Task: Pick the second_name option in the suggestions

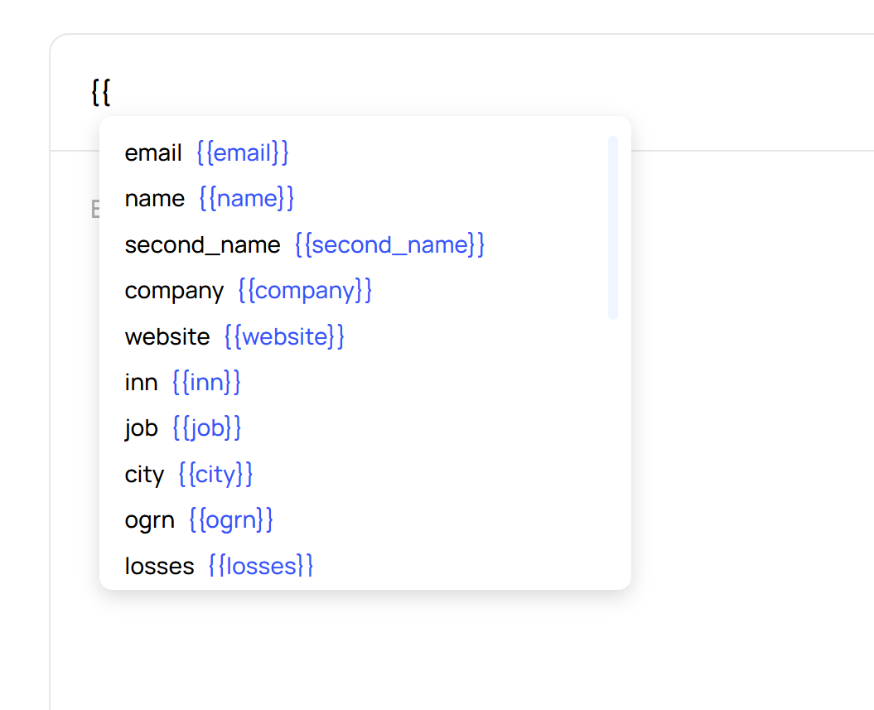Action: 203,245
